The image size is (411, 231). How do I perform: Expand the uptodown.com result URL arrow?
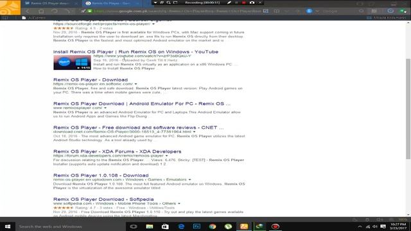point(189,180)
